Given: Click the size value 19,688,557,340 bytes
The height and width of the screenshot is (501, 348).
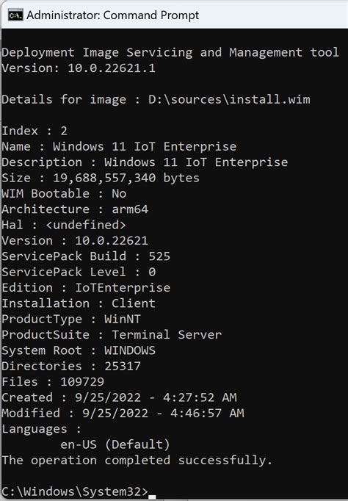Looking at the screenshot, I should coord(126,178).
